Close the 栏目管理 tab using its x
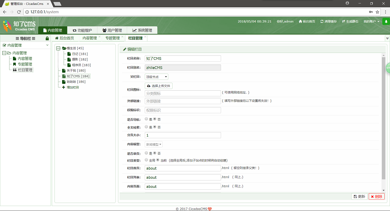 tap(145, 37)
